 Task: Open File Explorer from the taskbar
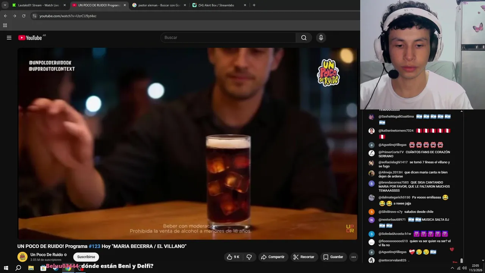[x=31, y=268]
